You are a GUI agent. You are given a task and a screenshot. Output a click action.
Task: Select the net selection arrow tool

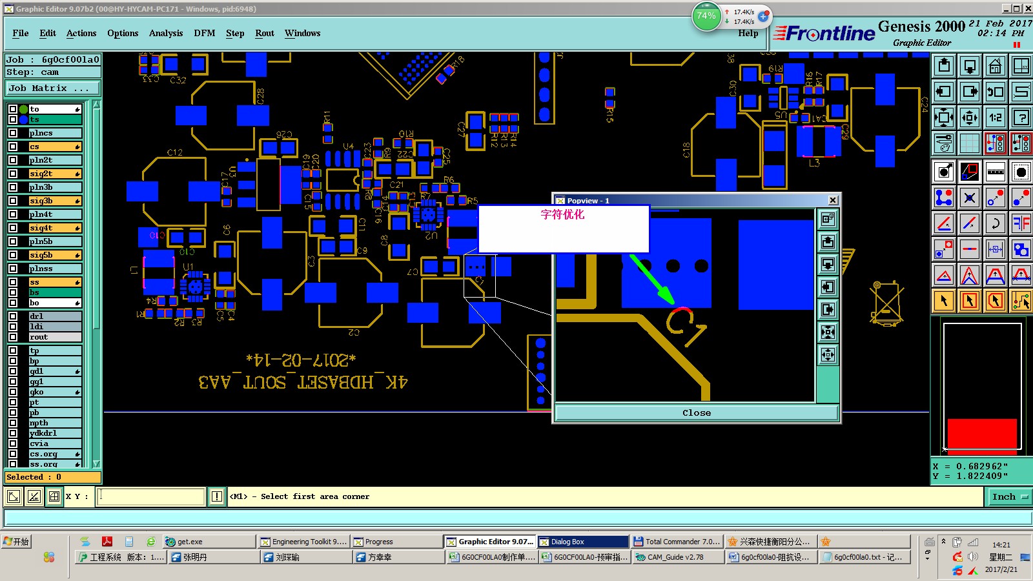(1021, 301)
